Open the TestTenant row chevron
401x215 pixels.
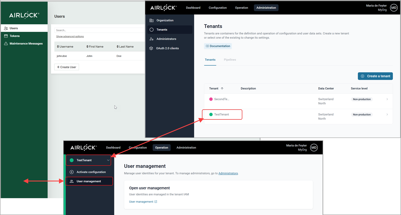click(387, 114)
